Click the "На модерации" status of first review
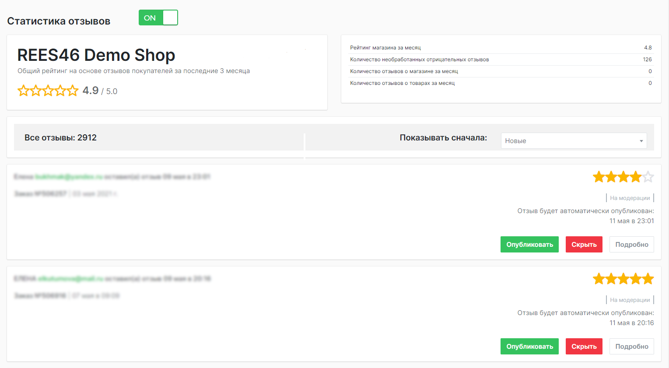 click(630, 198)
